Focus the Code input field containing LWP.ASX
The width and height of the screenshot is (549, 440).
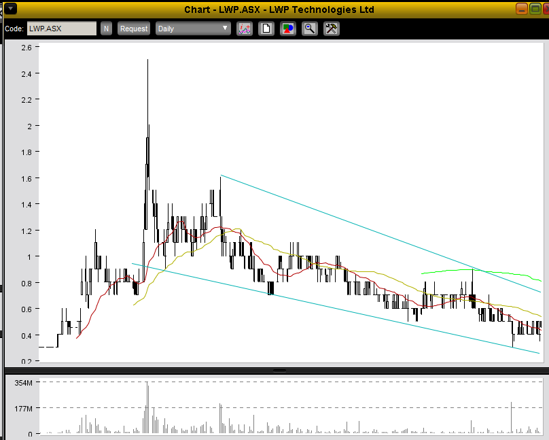click(62, 29)
